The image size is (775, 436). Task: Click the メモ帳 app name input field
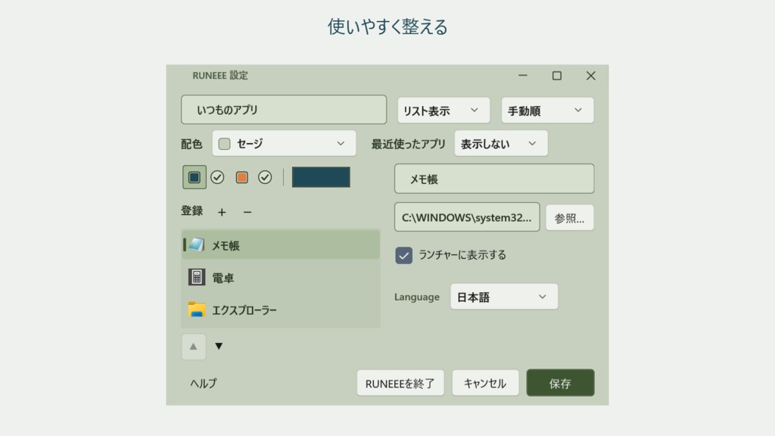click(494, 179)
